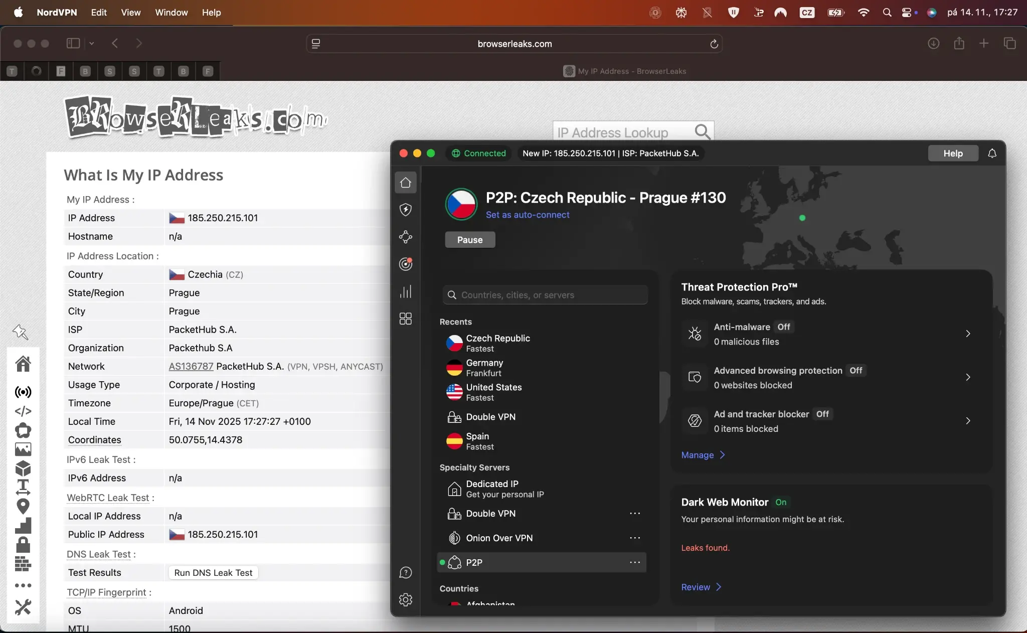The width and height of the screenshot is (1027, 633).
Task: Open NordVPN help bubble icon
Action: pyautogui.click(x=405, y=572)
